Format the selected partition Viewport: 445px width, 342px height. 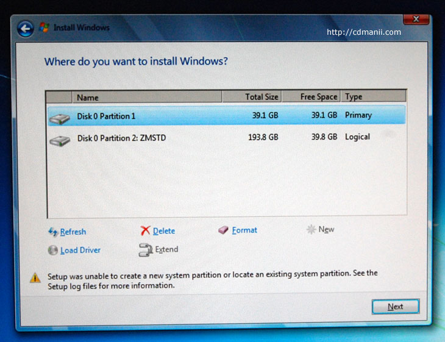(244, 230)
